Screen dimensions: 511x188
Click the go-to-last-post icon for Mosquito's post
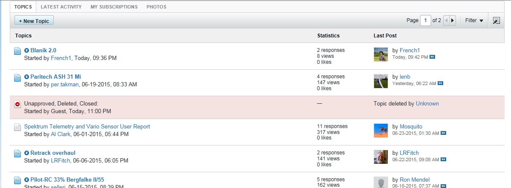pyautogui.click(x=444, y=133)
